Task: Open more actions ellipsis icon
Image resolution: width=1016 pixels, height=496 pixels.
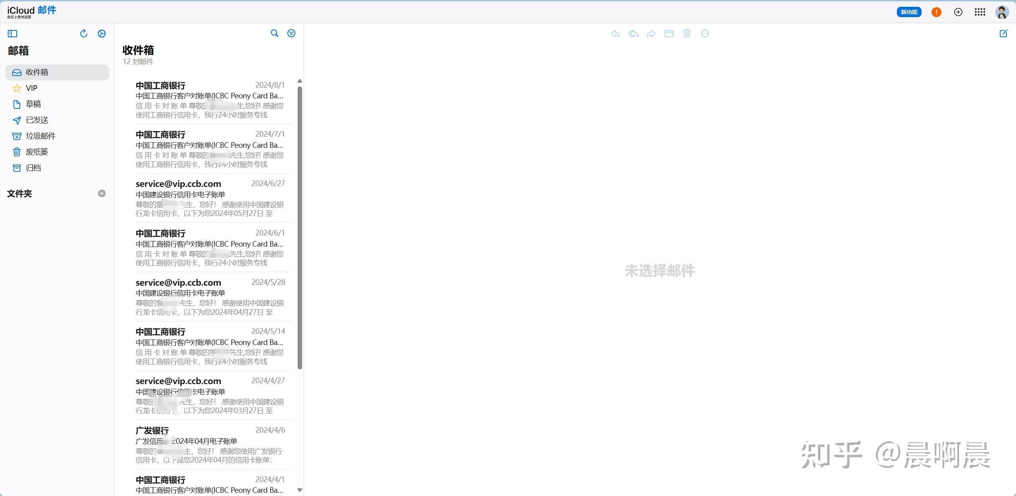Action: pyautogui.click(x=705, y=33)
